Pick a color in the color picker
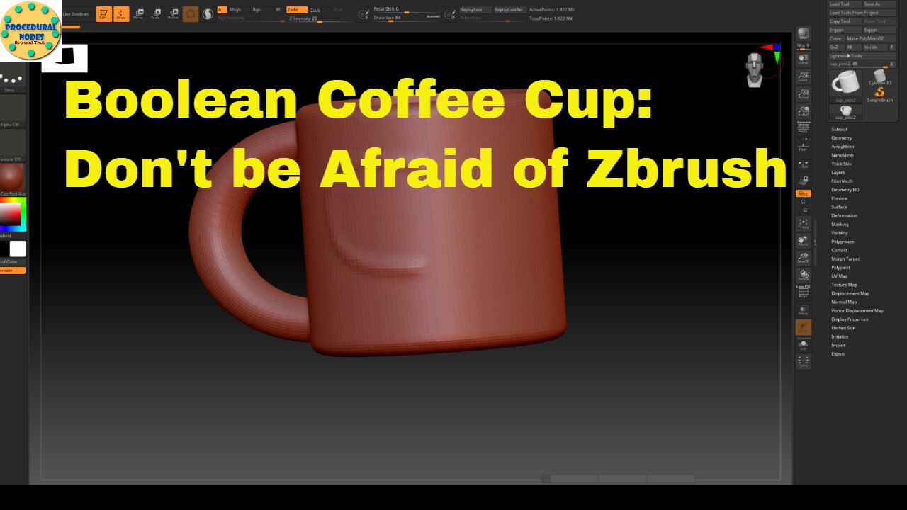The image size is (907, 510). [12, 215]
